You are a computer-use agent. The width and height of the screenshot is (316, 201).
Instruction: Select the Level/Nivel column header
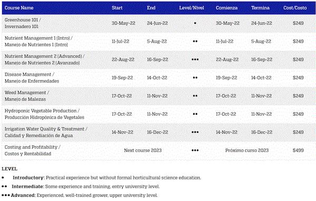click(x=192, y=8)
